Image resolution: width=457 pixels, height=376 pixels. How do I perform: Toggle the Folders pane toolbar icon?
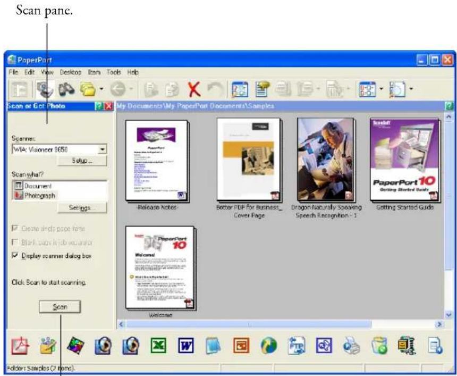tap(19, 89)
